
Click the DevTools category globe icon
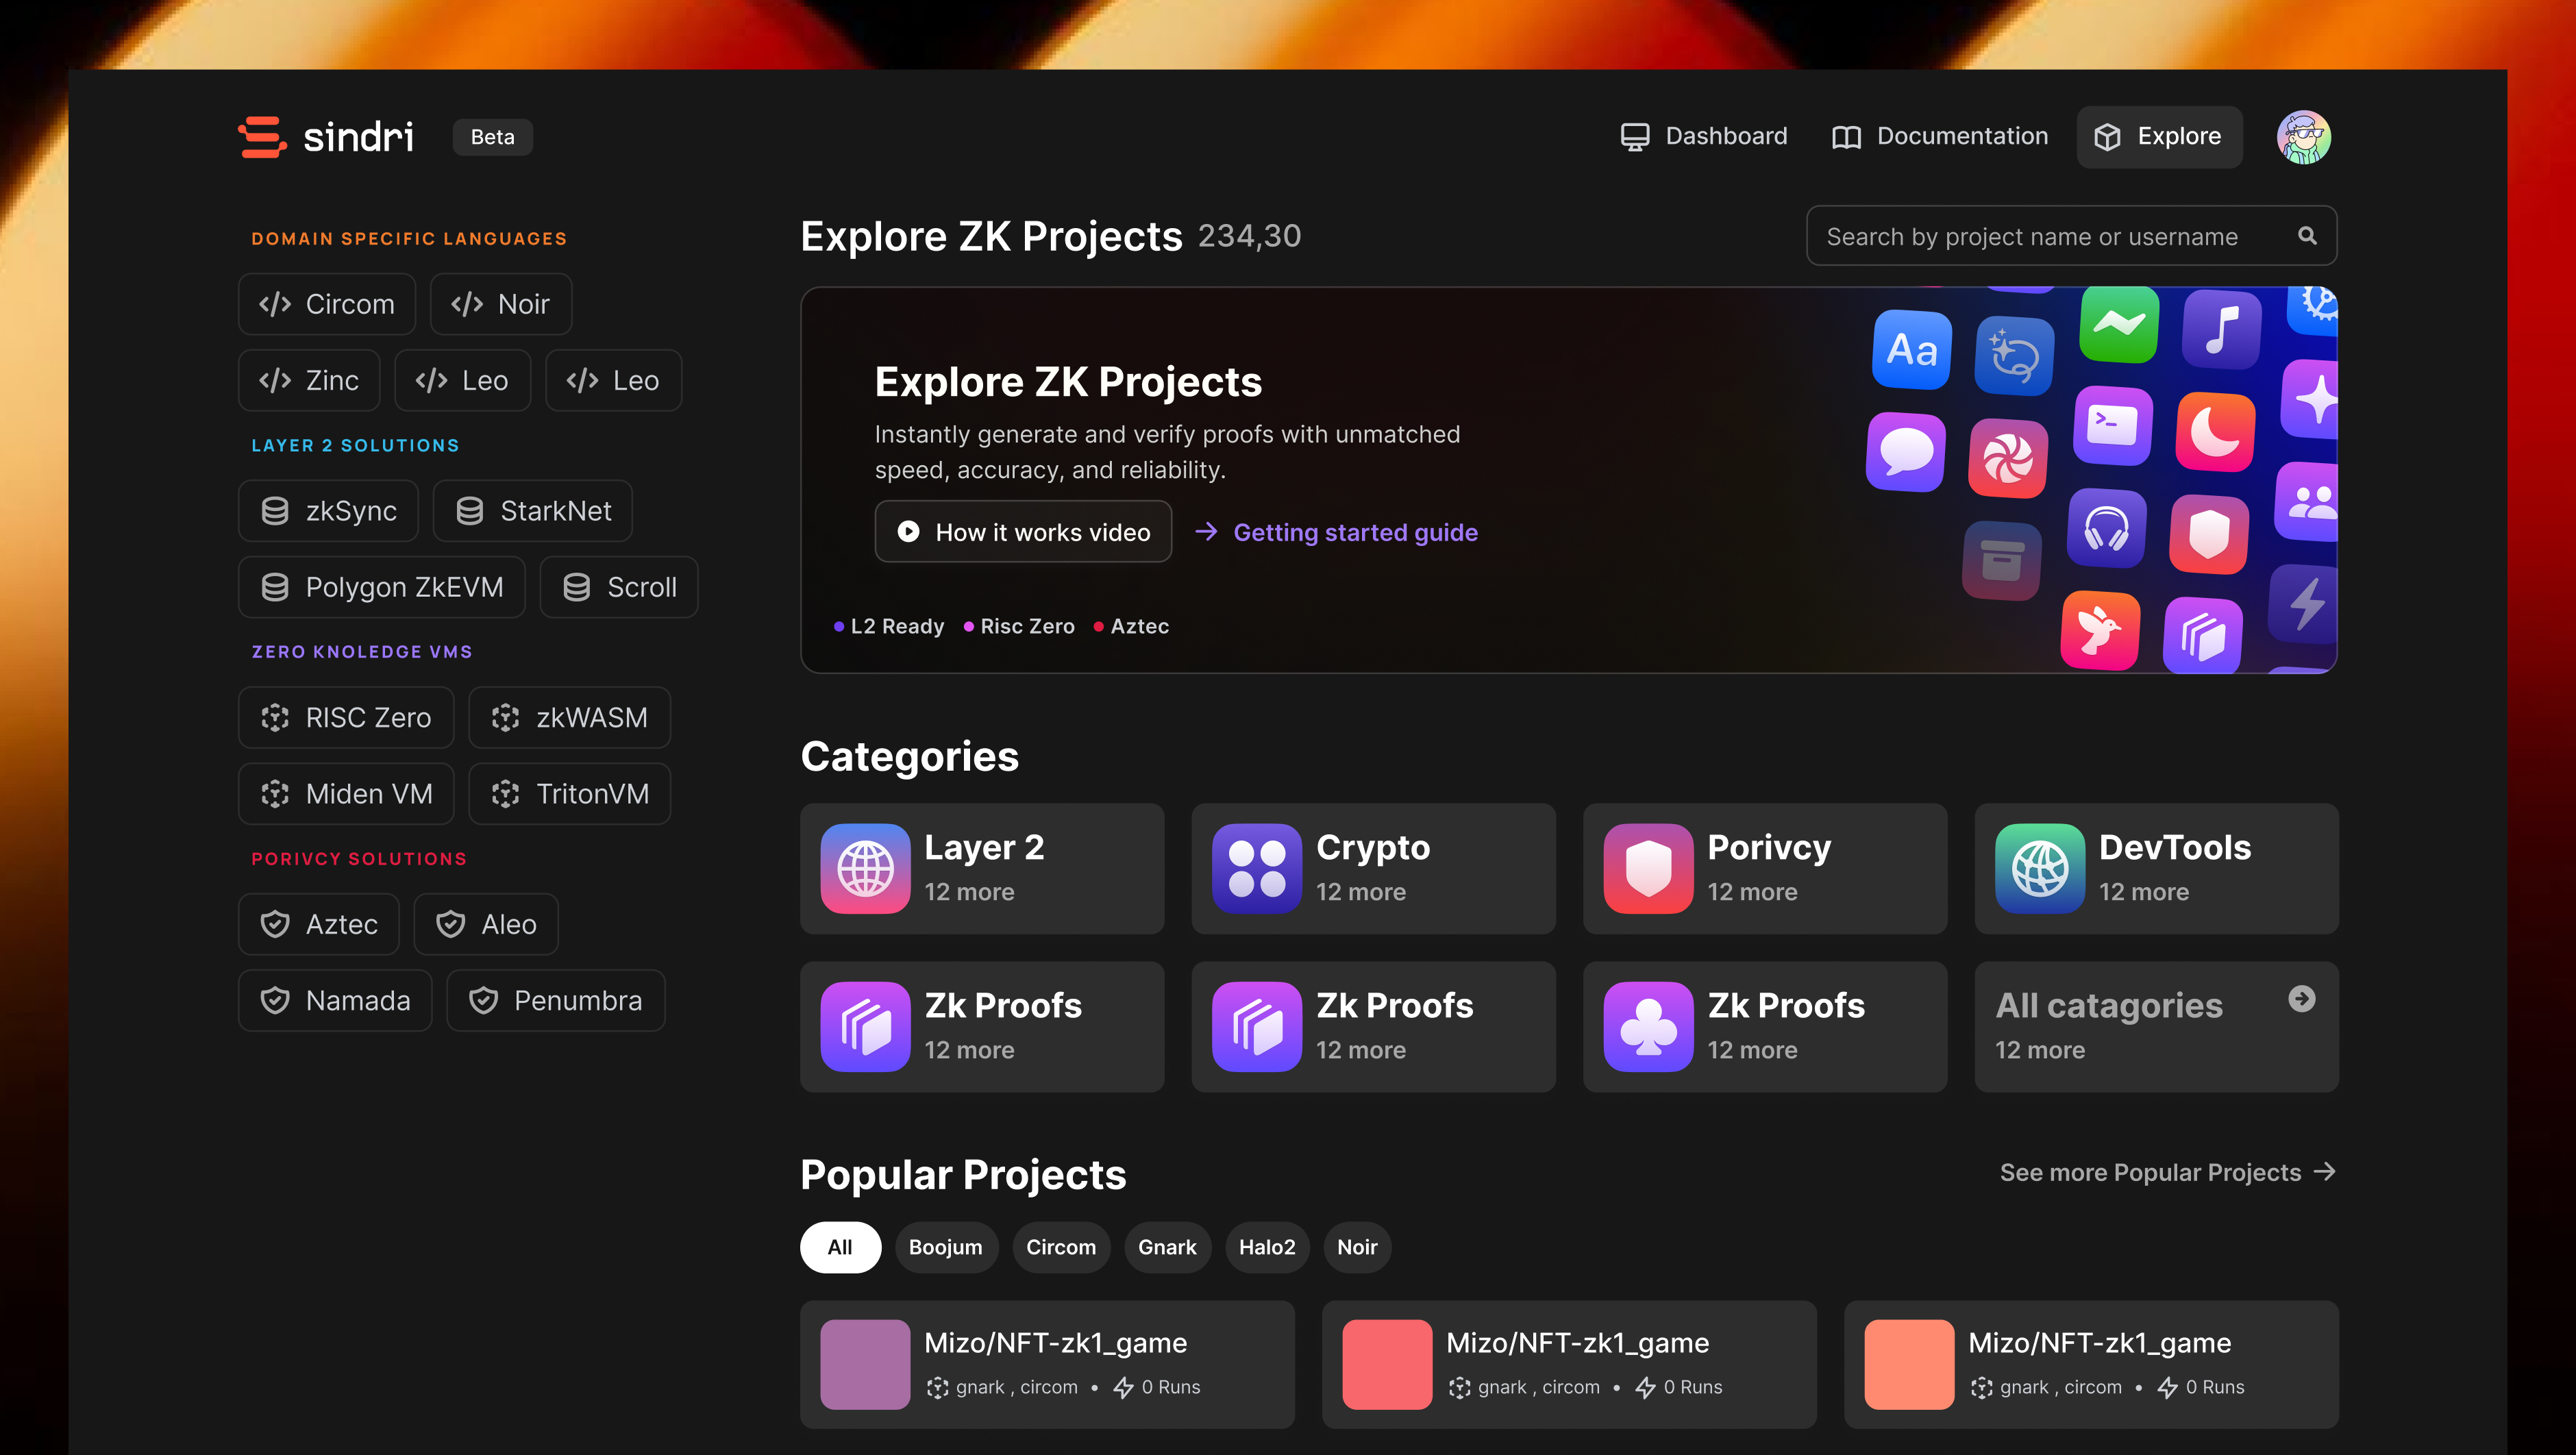(2039, 868)
